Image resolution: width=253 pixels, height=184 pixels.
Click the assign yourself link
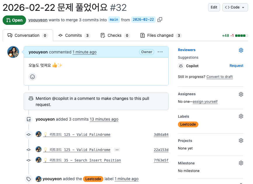click(205, 102)
